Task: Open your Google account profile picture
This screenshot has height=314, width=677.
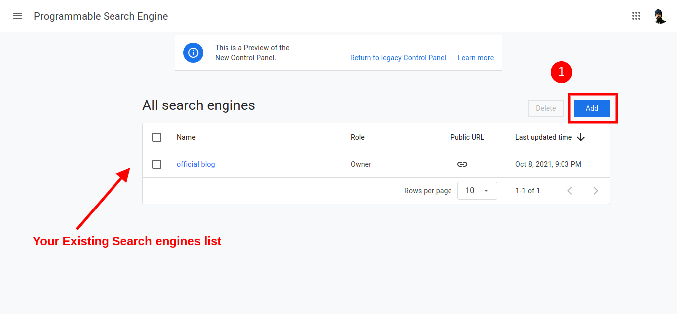Action: click(x=660, y=16)
